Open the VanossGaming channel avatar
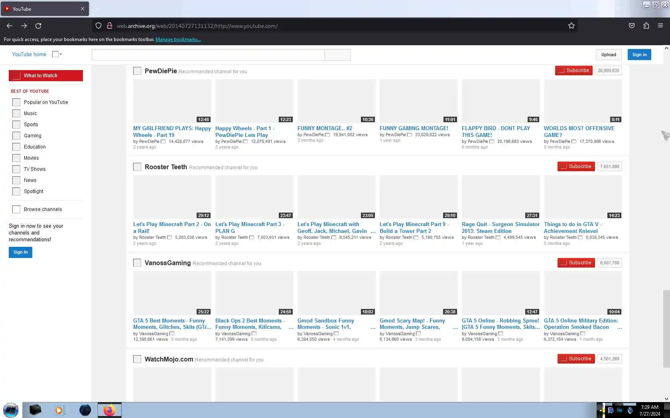This screenshot has width=670, height=418. (137, 263)
